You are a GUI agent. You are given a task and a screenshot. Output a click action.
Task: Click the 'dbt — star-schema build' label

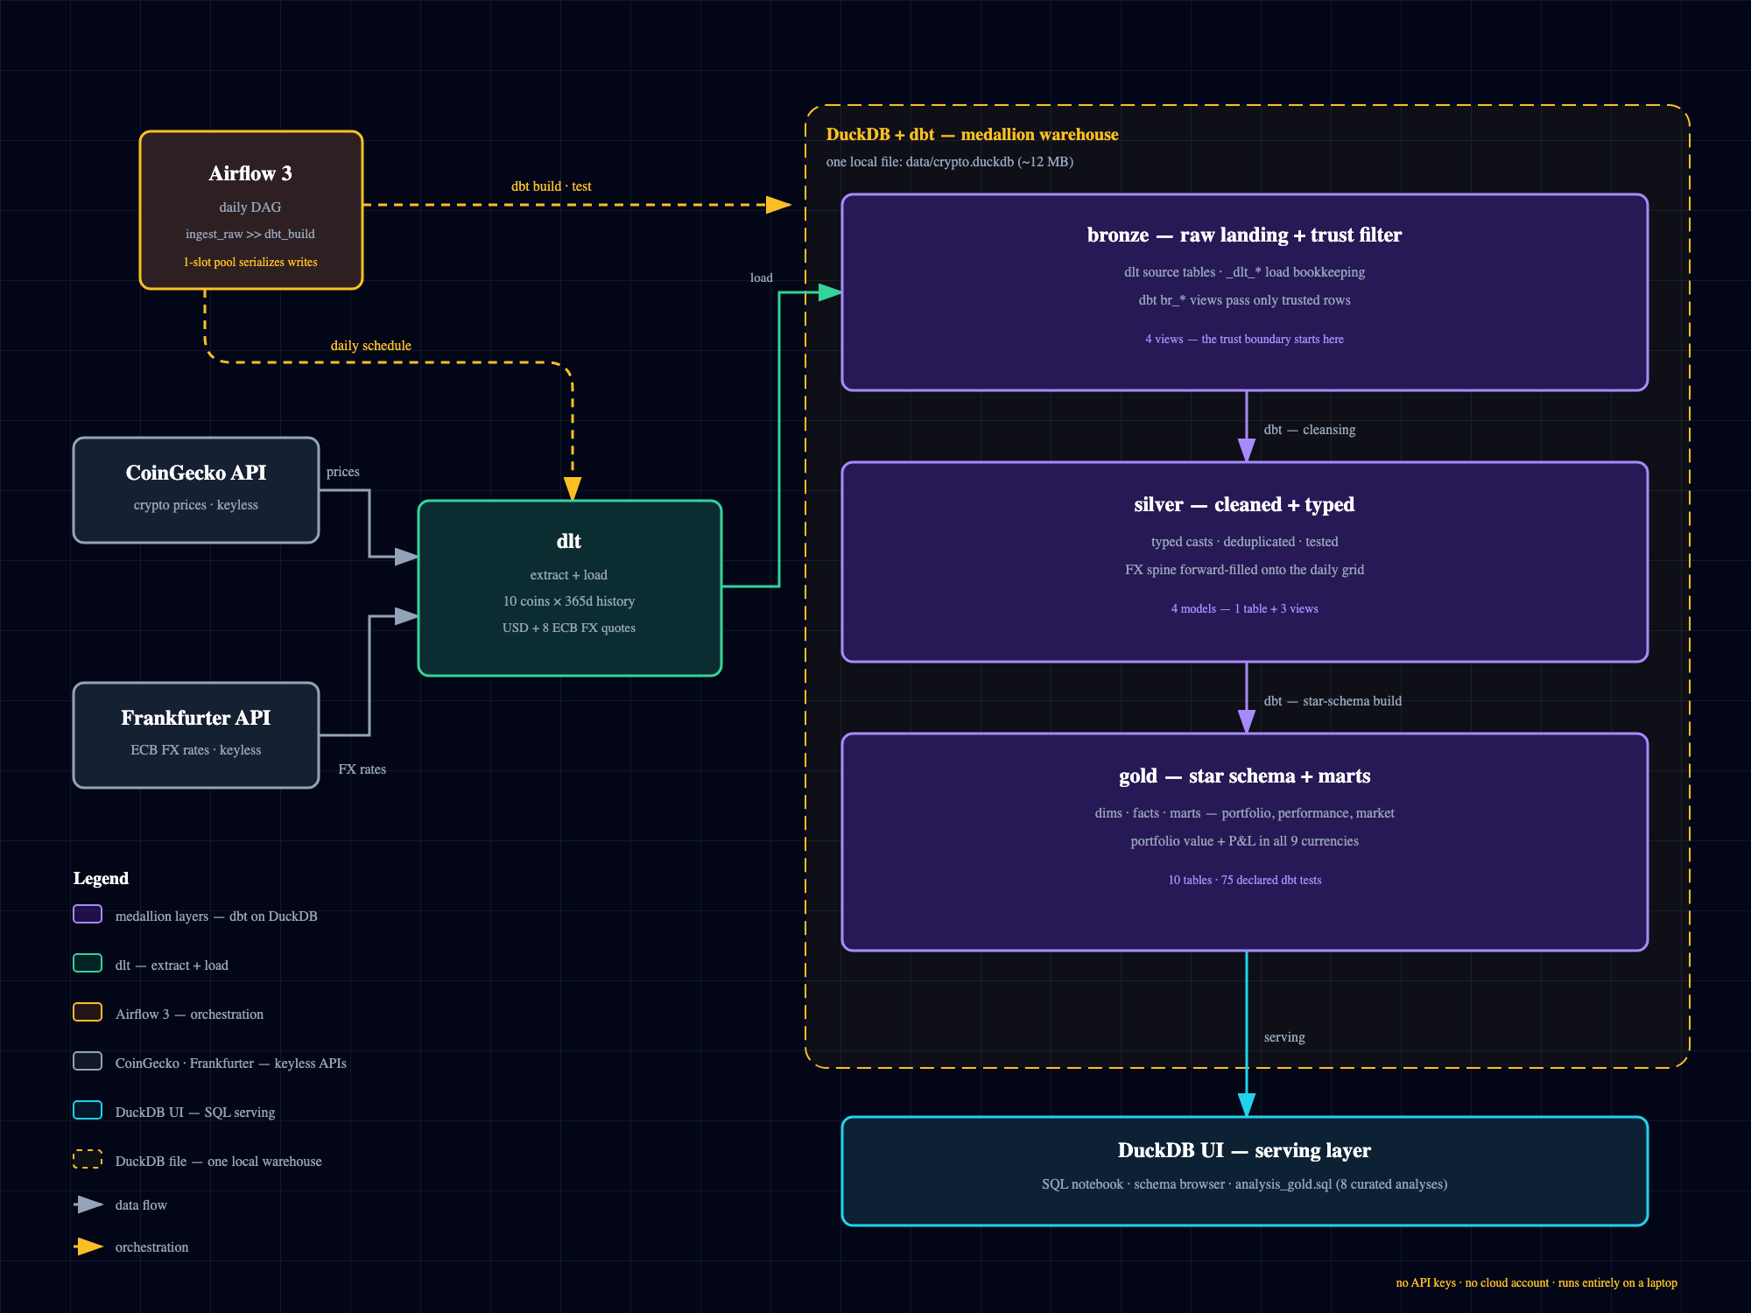tap(1333, 701)
